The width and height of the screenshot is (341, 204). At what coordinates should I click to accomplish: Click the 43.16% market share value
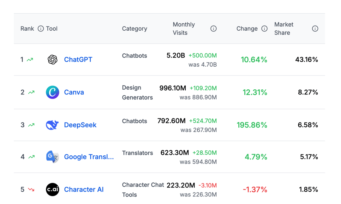(307, 60)
